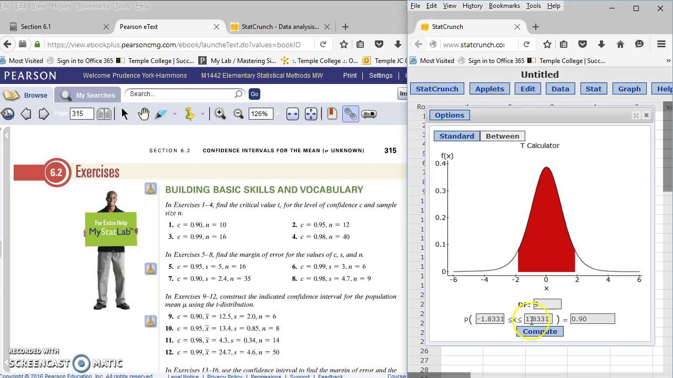The height and width of the screenshot is (378, 673).
Task: Open the Data menu in StatCrunch
Action: (560, 89)
